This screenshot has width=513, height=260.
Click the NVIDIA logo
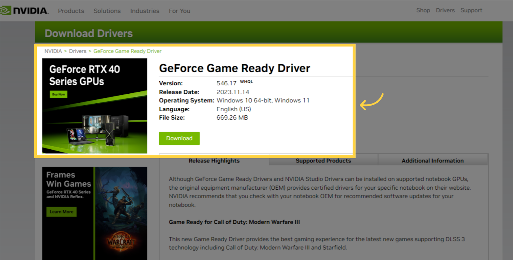pyautogui.click(x=24, y=11)
